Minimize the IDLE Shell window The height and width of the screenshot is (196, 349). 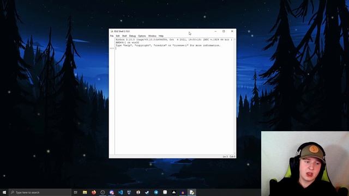point(215,32)
